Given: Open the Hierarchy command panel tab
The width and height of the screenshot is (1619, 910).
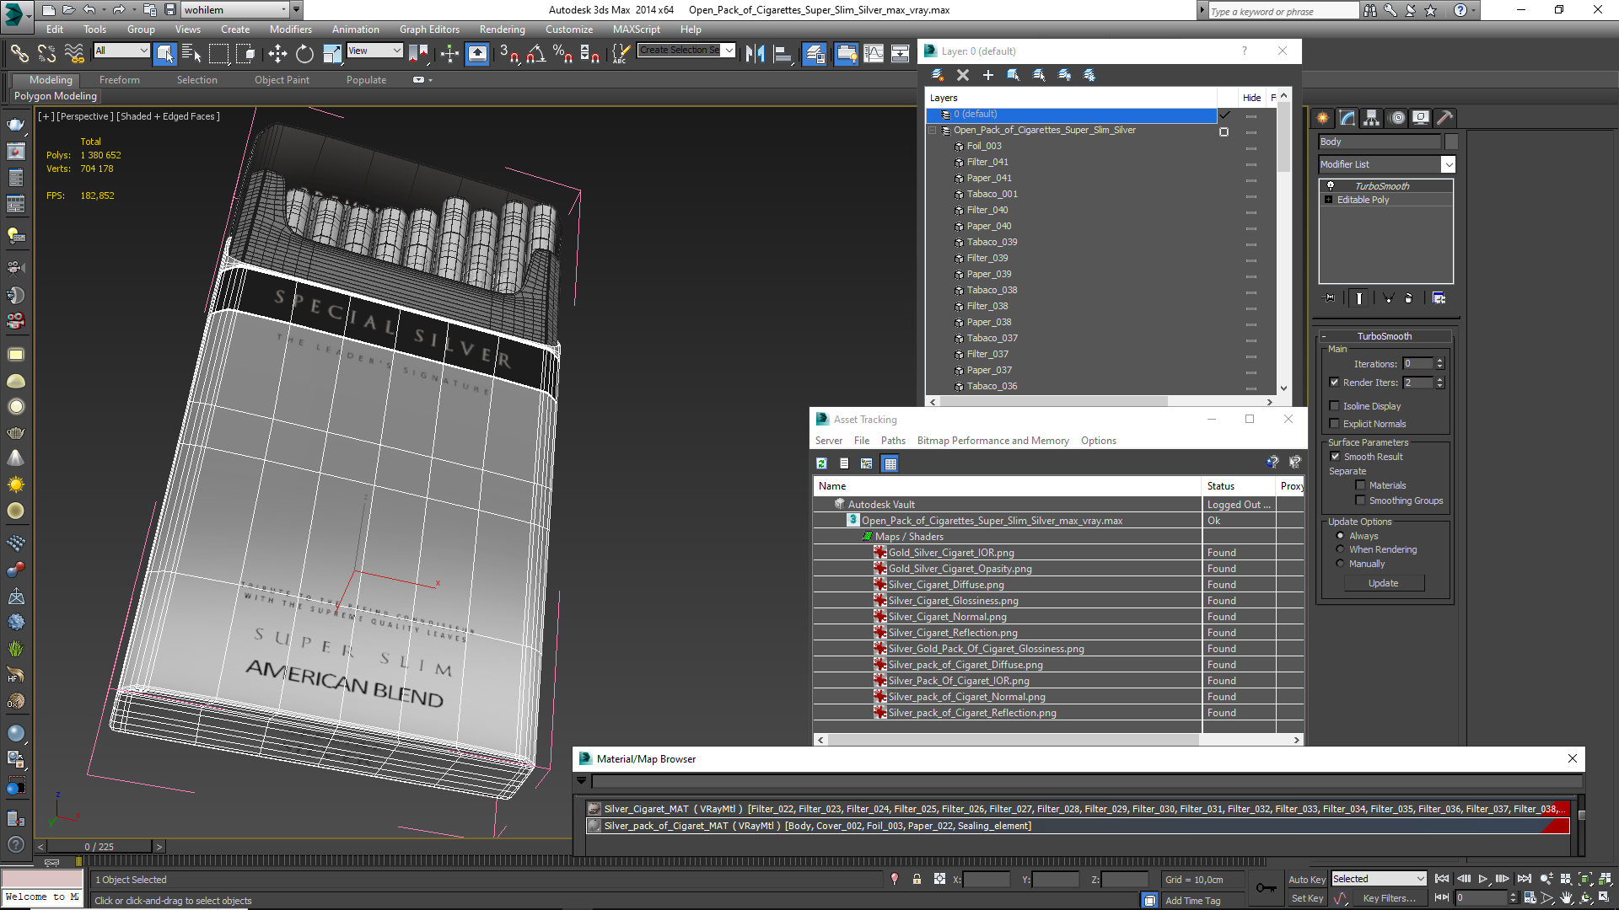Looking at the screenshot, I should [x=1372, y=118].
